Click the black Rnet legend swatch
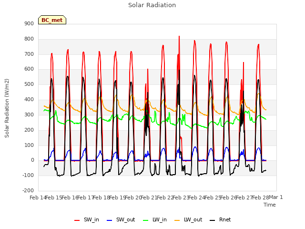This screenshot has width=305, height=229. click(x=213, y=220)
